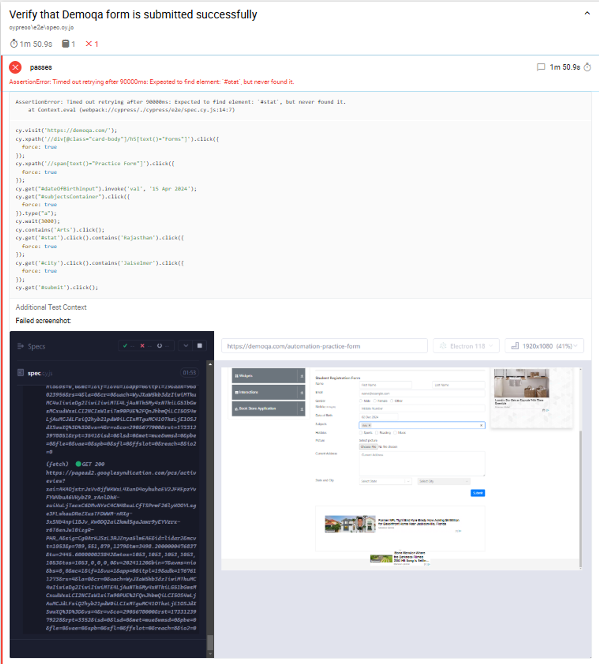Click the 01:53 spec duration badge
The image size is (599, 664).
point(189,373)
